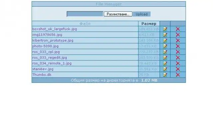213x128 pixels.
Task: Open the ros_033_regedit.jpg link
Action: 50,58
